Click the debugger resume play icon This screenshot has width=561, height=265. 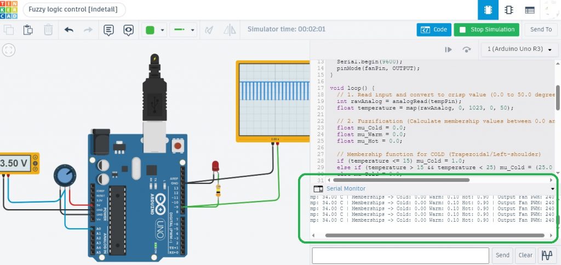pos(448,50)
